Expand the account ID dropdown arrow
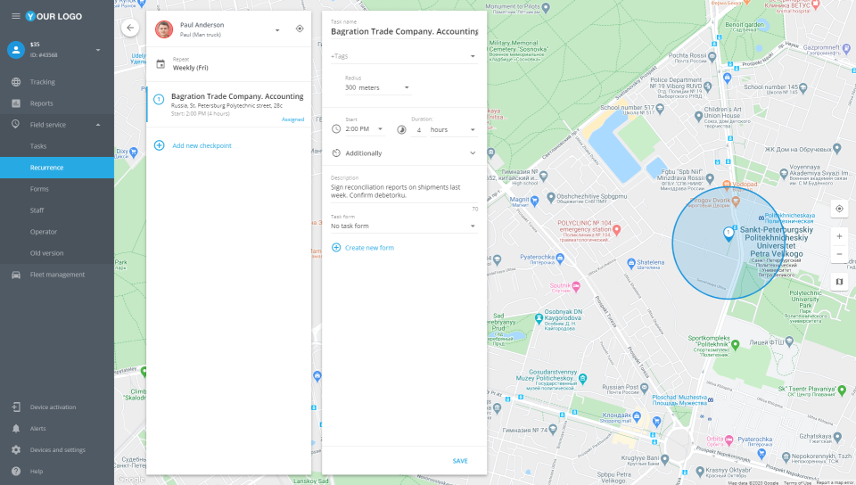Image resolution: width=856 pixels, height=485 pixels. point(98,50)
